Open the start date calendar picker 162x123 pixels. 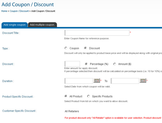click(97, 81)
